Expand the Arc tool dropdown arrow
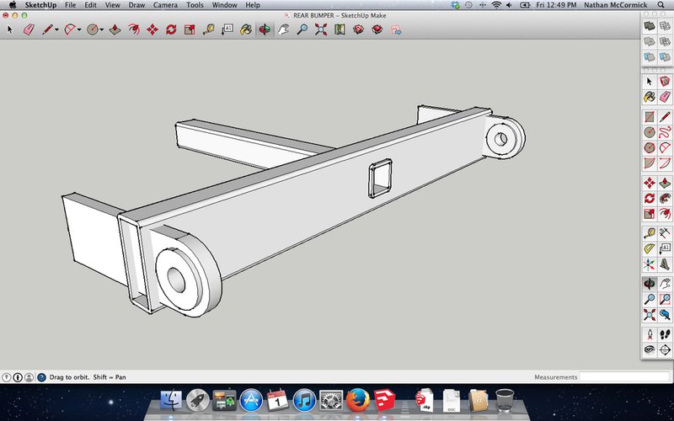674x421 pixels. 79,30
